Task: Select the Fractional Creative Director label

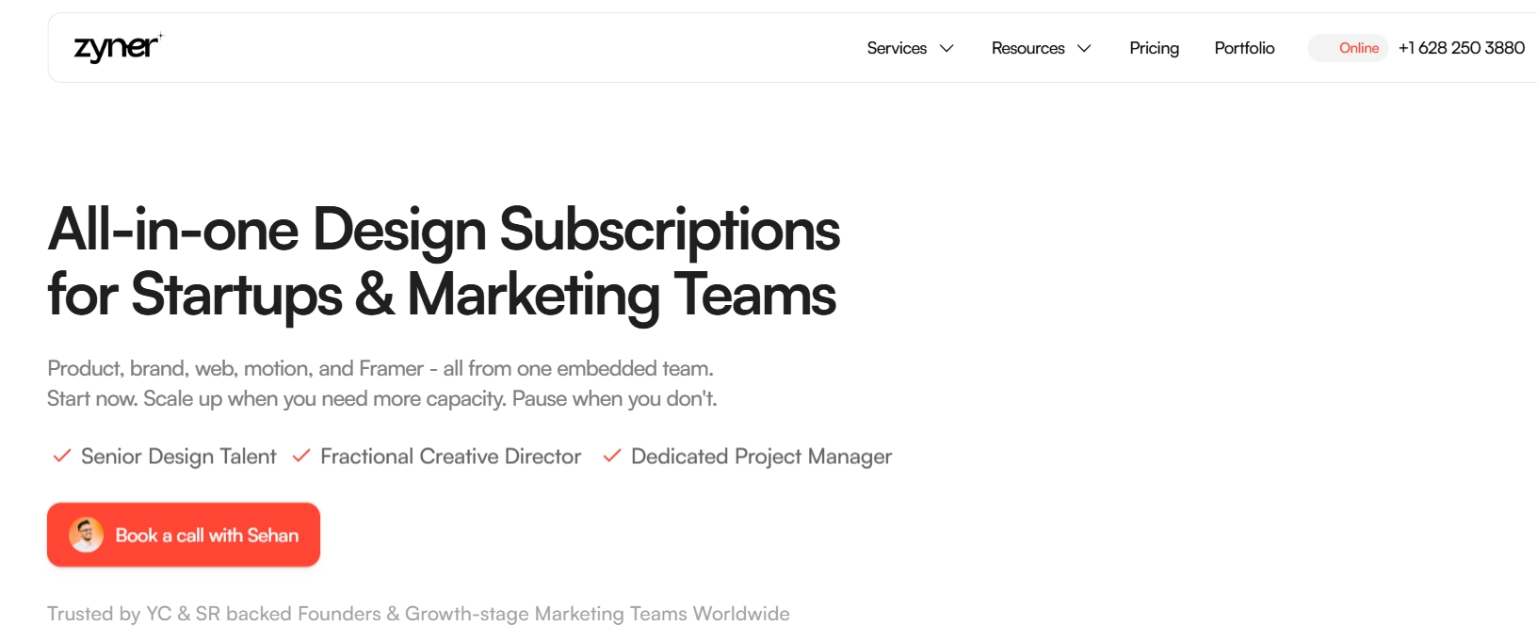Action: coord(451,457)
